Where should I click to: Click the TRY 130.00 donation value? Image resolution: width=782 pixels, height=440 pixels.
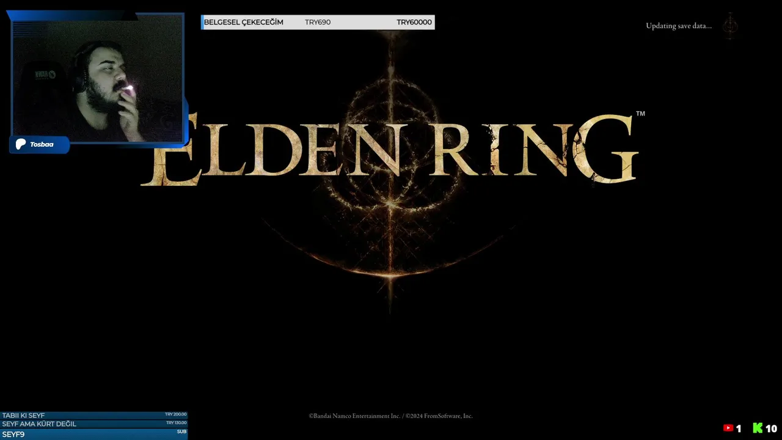tap(176, 423)
